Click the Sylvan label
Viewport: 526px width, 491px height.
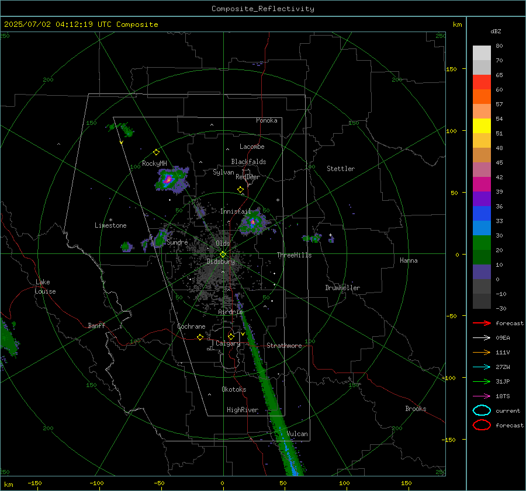223,172
